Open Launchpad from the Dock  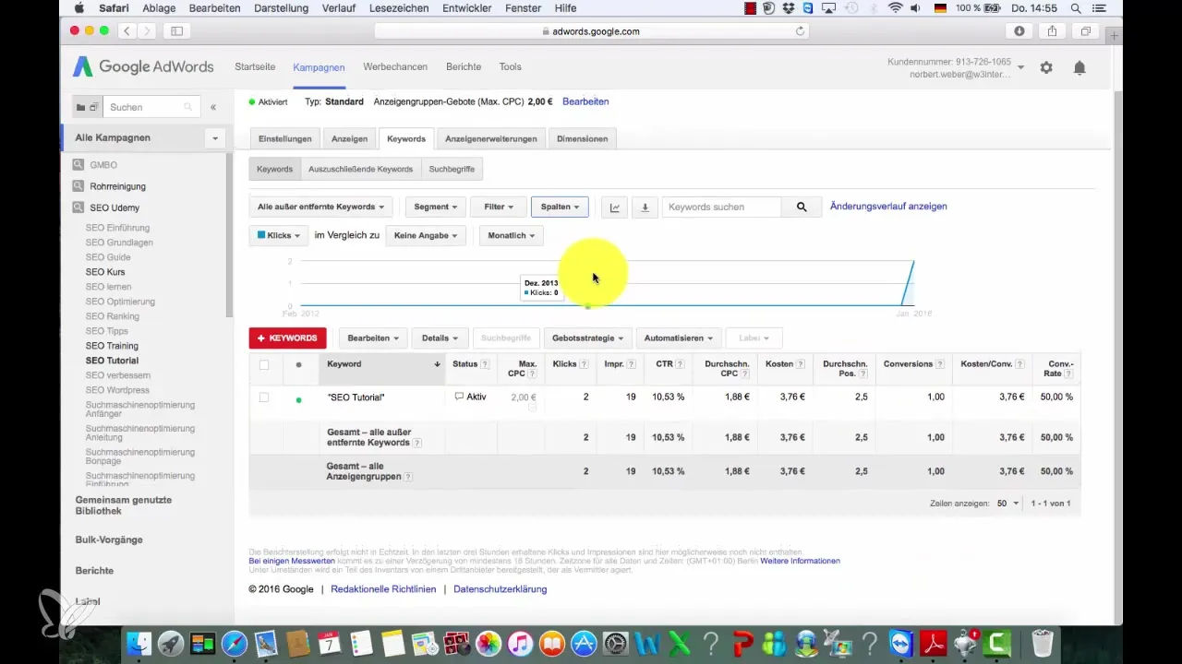170,643
